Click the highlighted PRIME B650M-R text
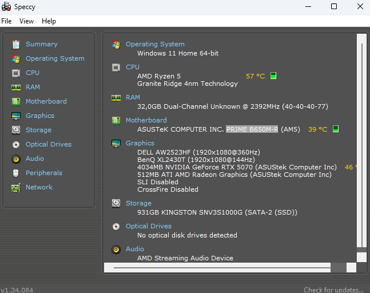Screen dimensions: 370x293 coord(252,129)
